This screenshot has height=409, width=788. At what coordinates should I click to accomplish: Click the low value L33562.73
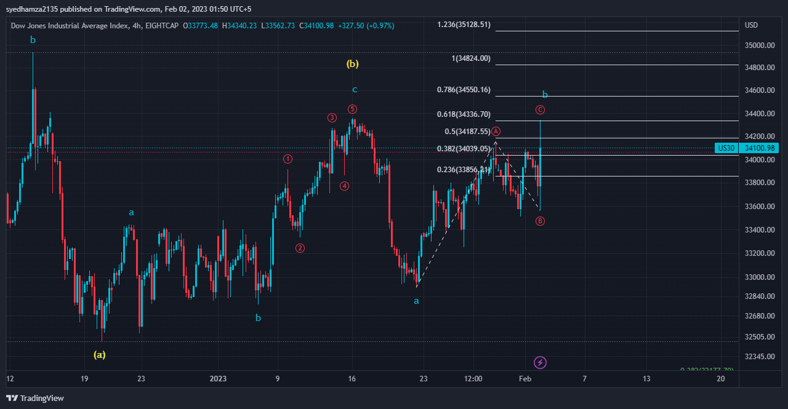point(278,25)
